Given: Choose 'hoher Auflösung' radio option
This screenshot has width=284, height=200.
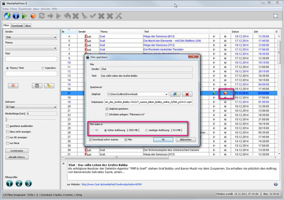Looking at the screenshot, I should (x=106, y=130).
